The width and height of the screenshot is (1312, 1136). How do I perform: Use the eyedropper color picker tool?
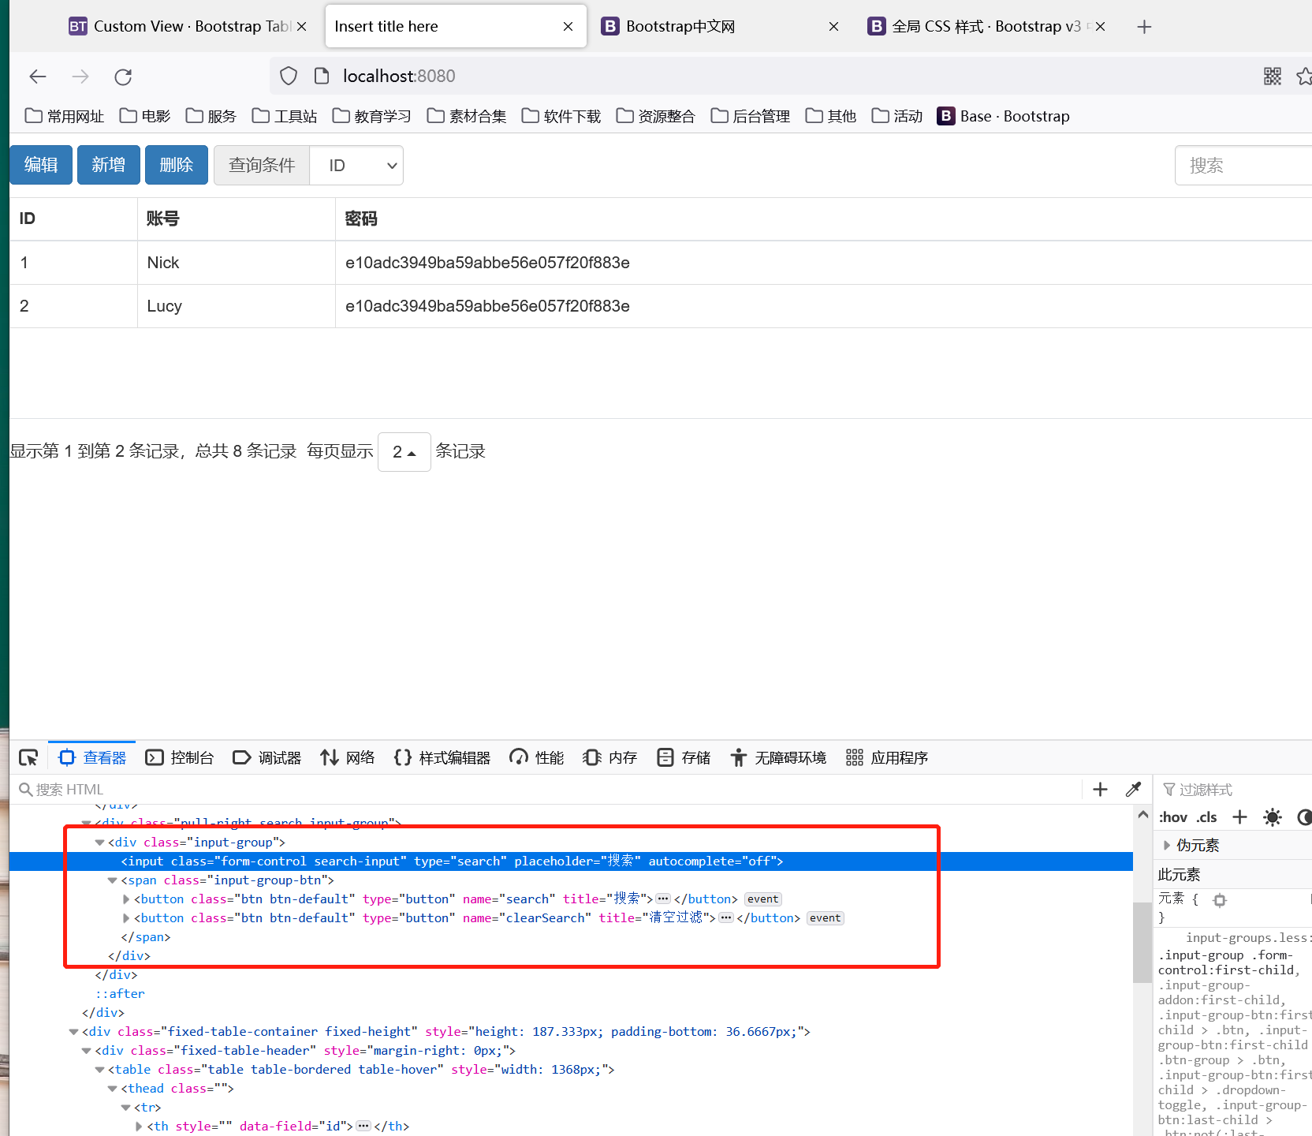pyautogui.click(x=1133, y=789)
